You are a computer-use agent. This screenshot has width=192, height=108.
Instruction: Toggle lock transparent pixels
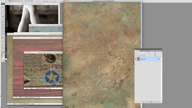139,56
